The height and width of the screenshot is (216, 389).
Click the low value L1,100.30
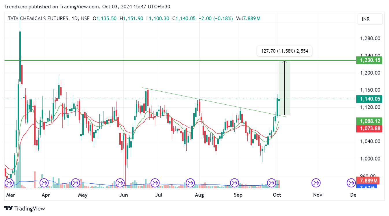[x=158, y=19]
